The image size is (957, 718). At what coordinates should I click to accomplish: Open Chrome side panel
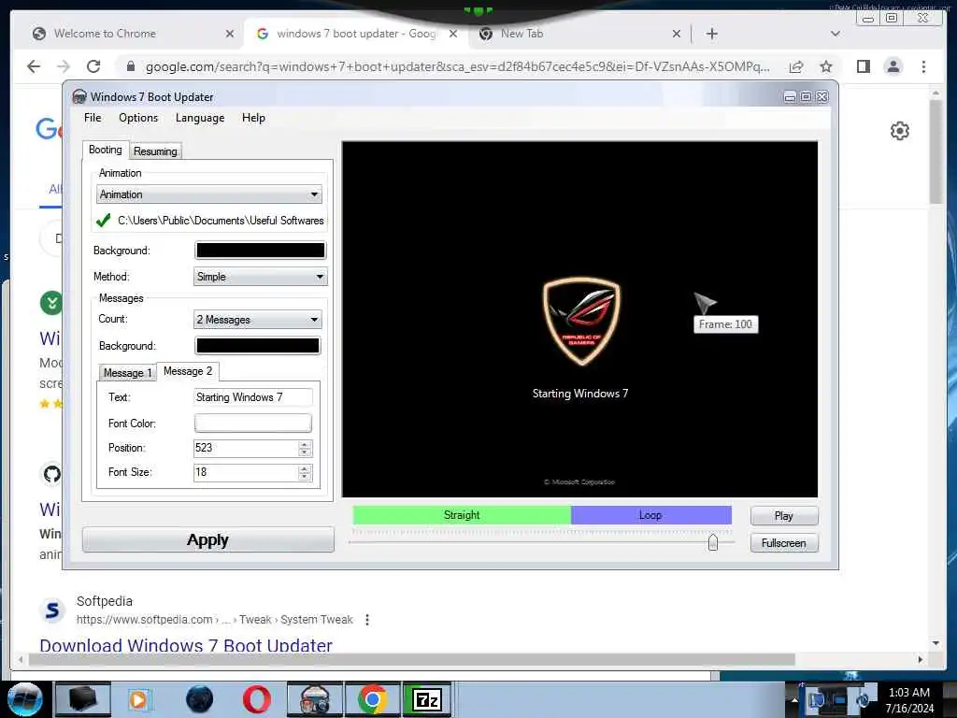click(x=863, y=66)
